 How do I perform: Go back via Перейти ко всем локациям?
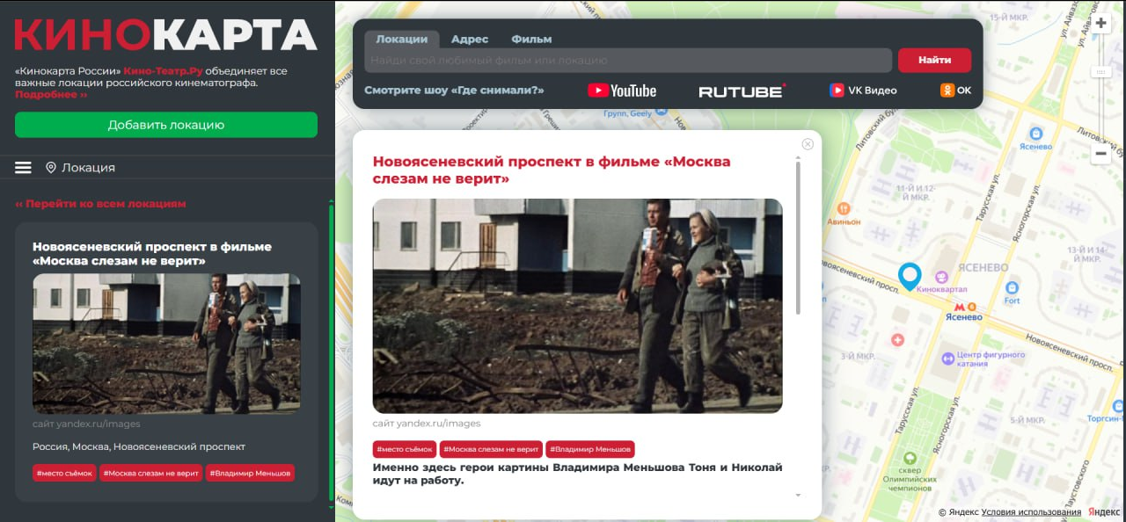(x=100, y=204)
